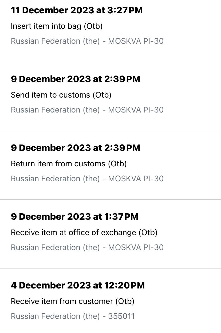Click the divider below the 'Return item from customs' entry

tap(111, 199)
